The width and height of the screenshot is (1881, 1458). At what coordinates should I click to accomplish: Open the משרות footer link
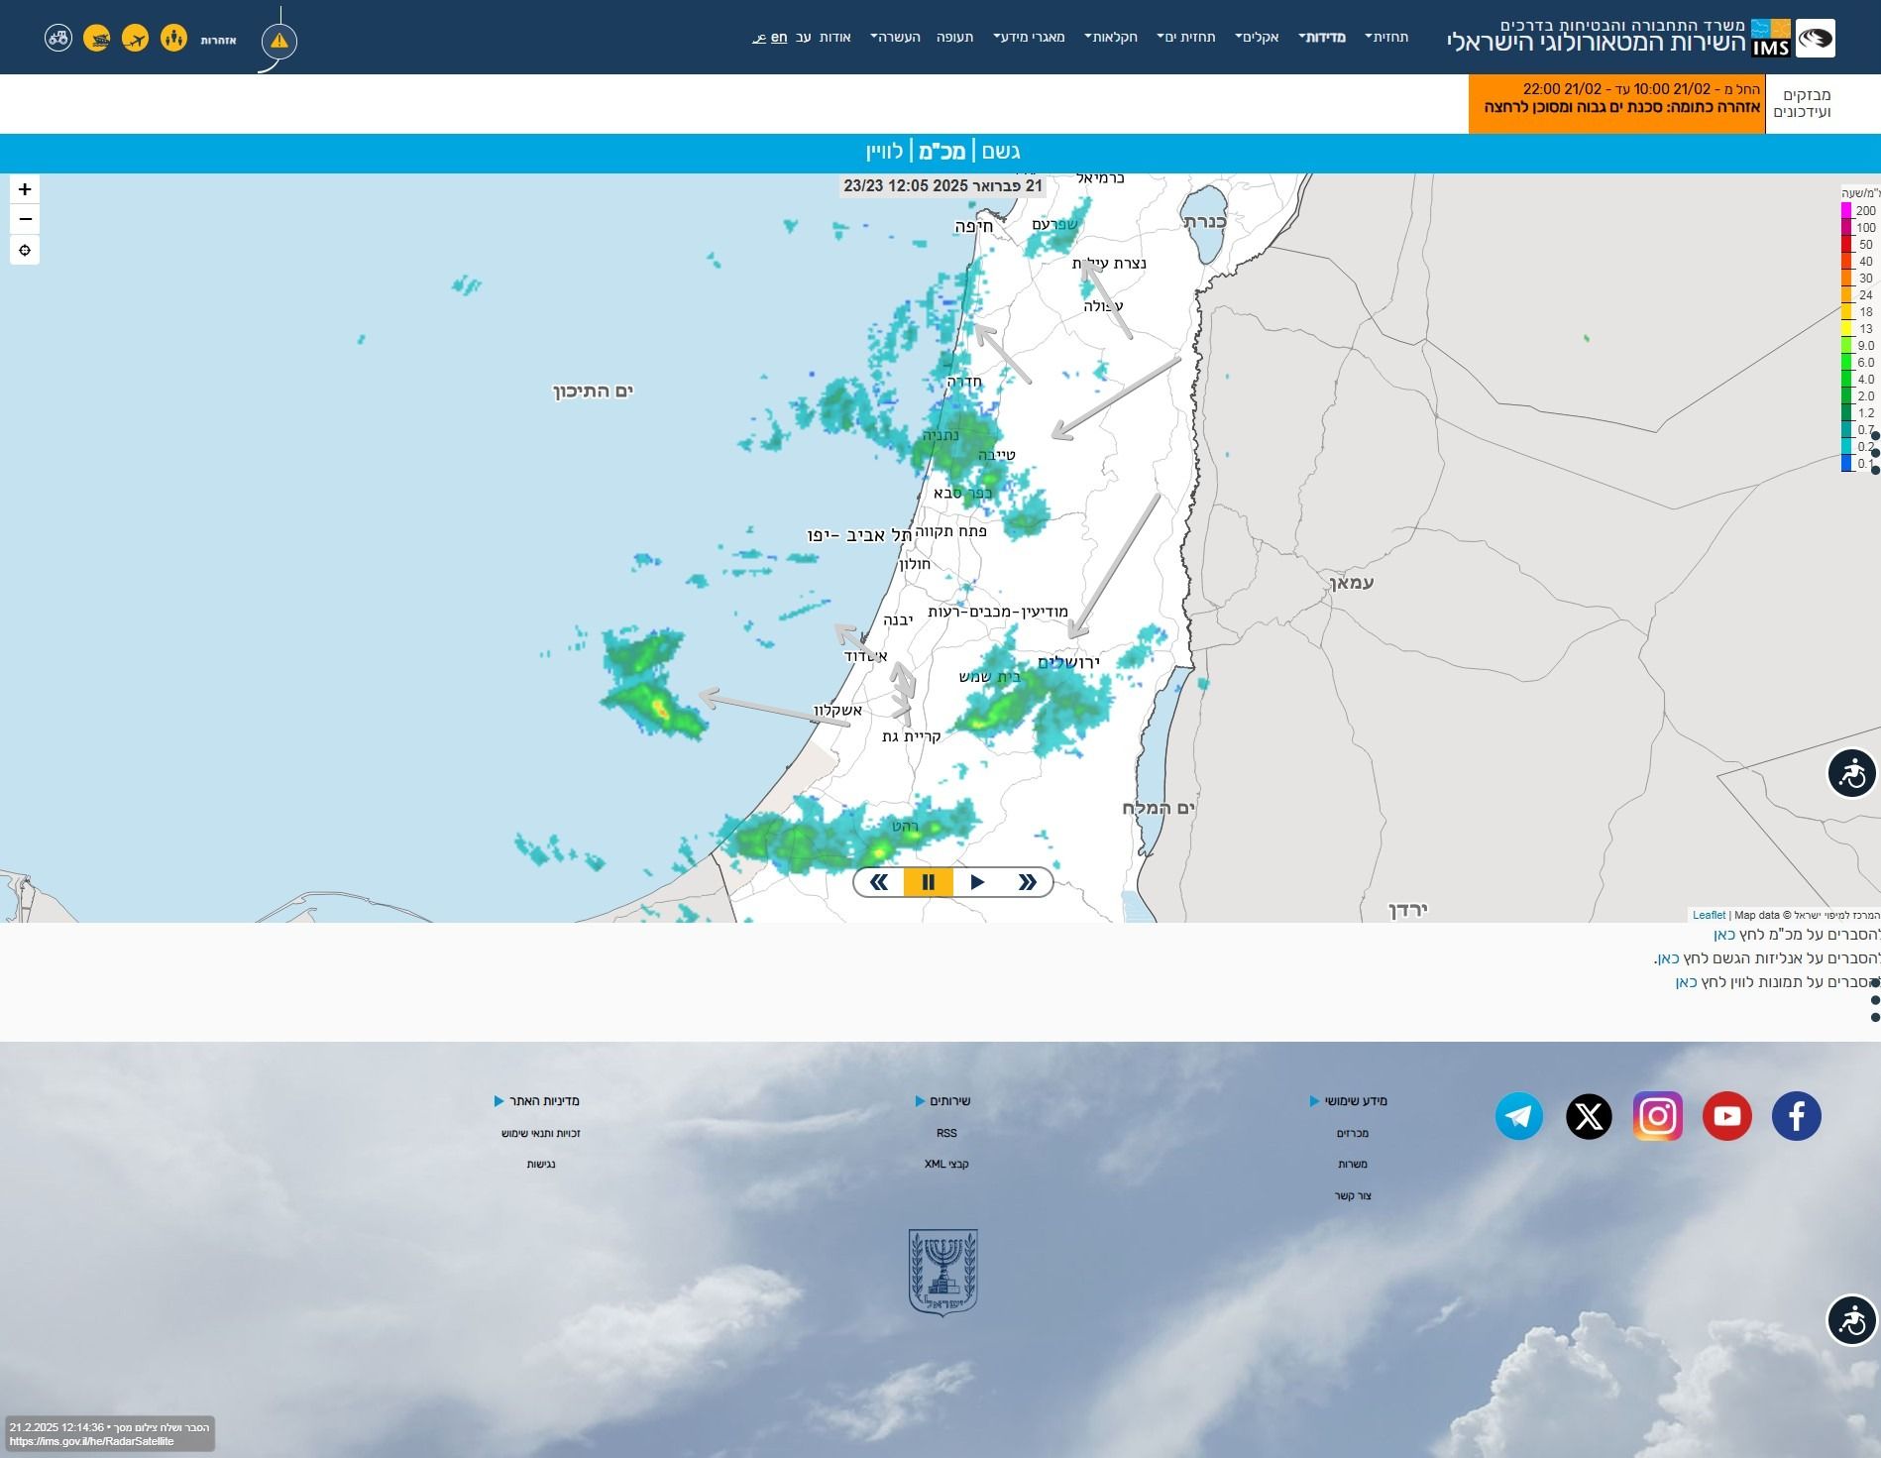coord(1352,1164)
